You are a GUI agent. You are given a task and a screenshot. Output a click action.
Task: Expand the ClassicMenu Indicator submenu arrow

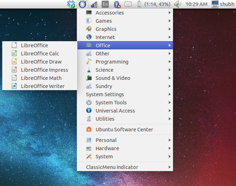tap(170, 167)
